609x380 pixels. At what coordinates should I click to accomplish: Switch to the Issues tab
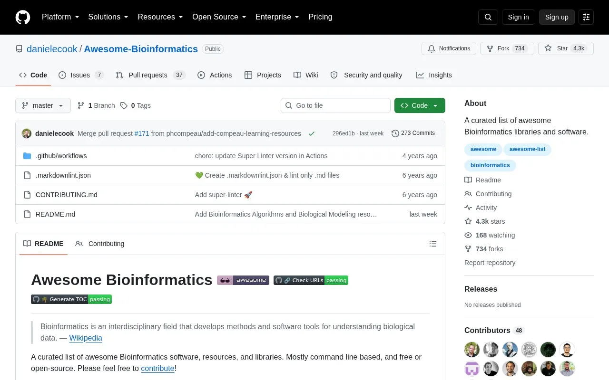81,75
